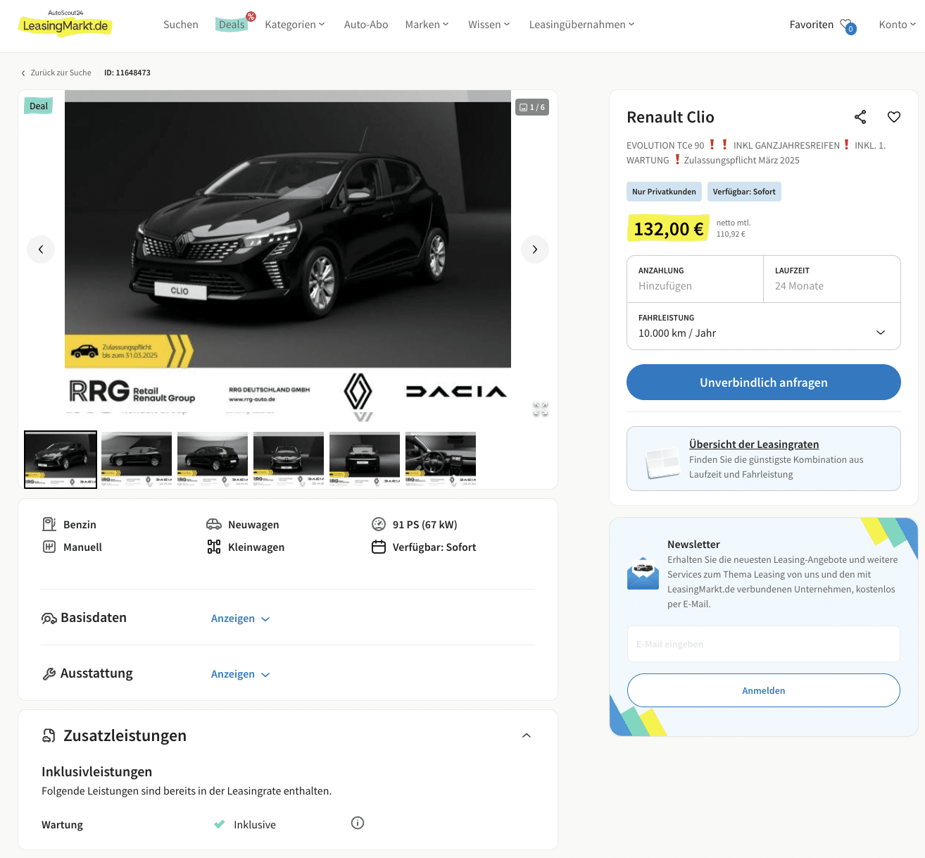The height and width of the screenshot is (858, 925).
Task: Select sixth thumbnail interior view
Action: [x=441, y=459]
